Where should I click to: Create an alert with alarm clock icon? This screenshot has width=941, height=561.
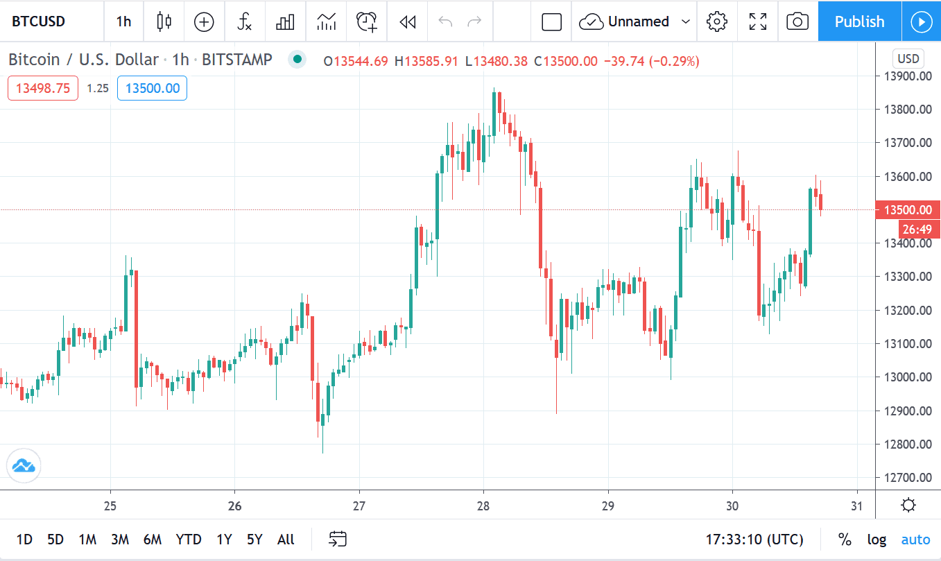coord(367,21)
